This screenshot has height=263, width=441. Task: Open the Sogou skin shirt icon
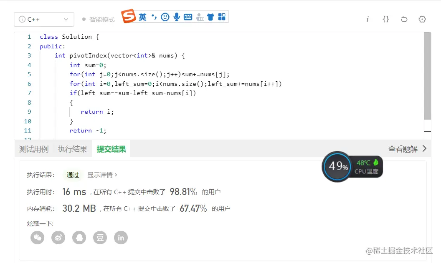(x=210, y=17)
